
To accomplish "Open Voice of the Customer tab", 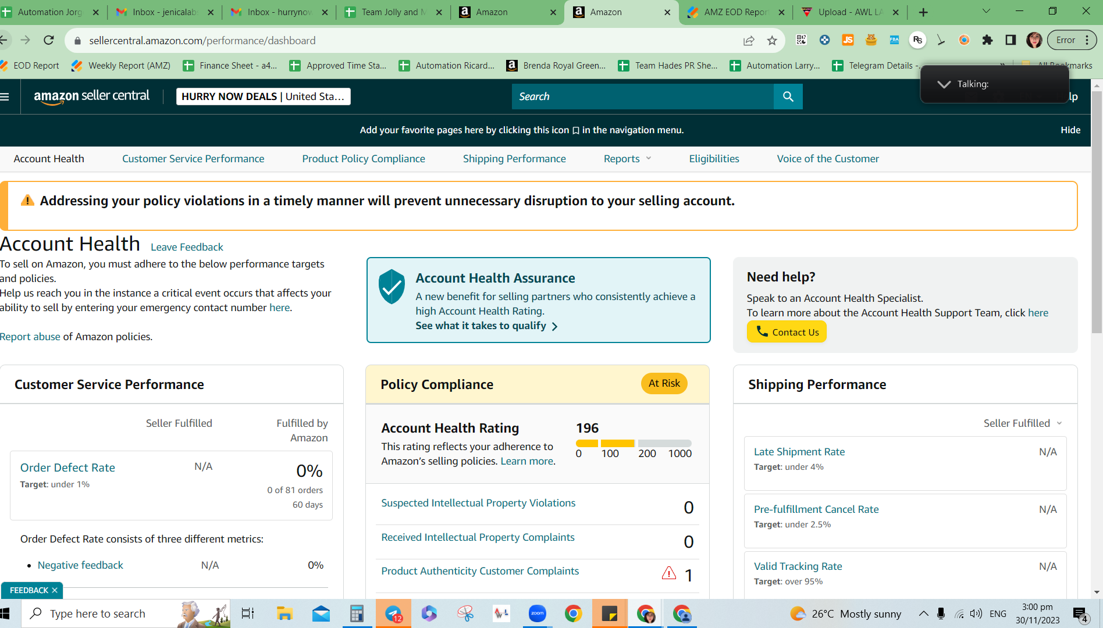I will coord(828,159).
